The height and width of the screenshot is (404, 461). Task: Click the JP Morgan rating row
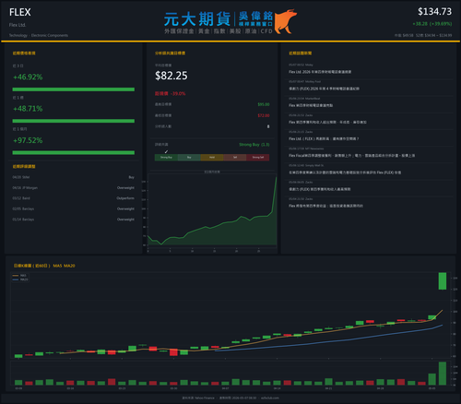[74, 187]
